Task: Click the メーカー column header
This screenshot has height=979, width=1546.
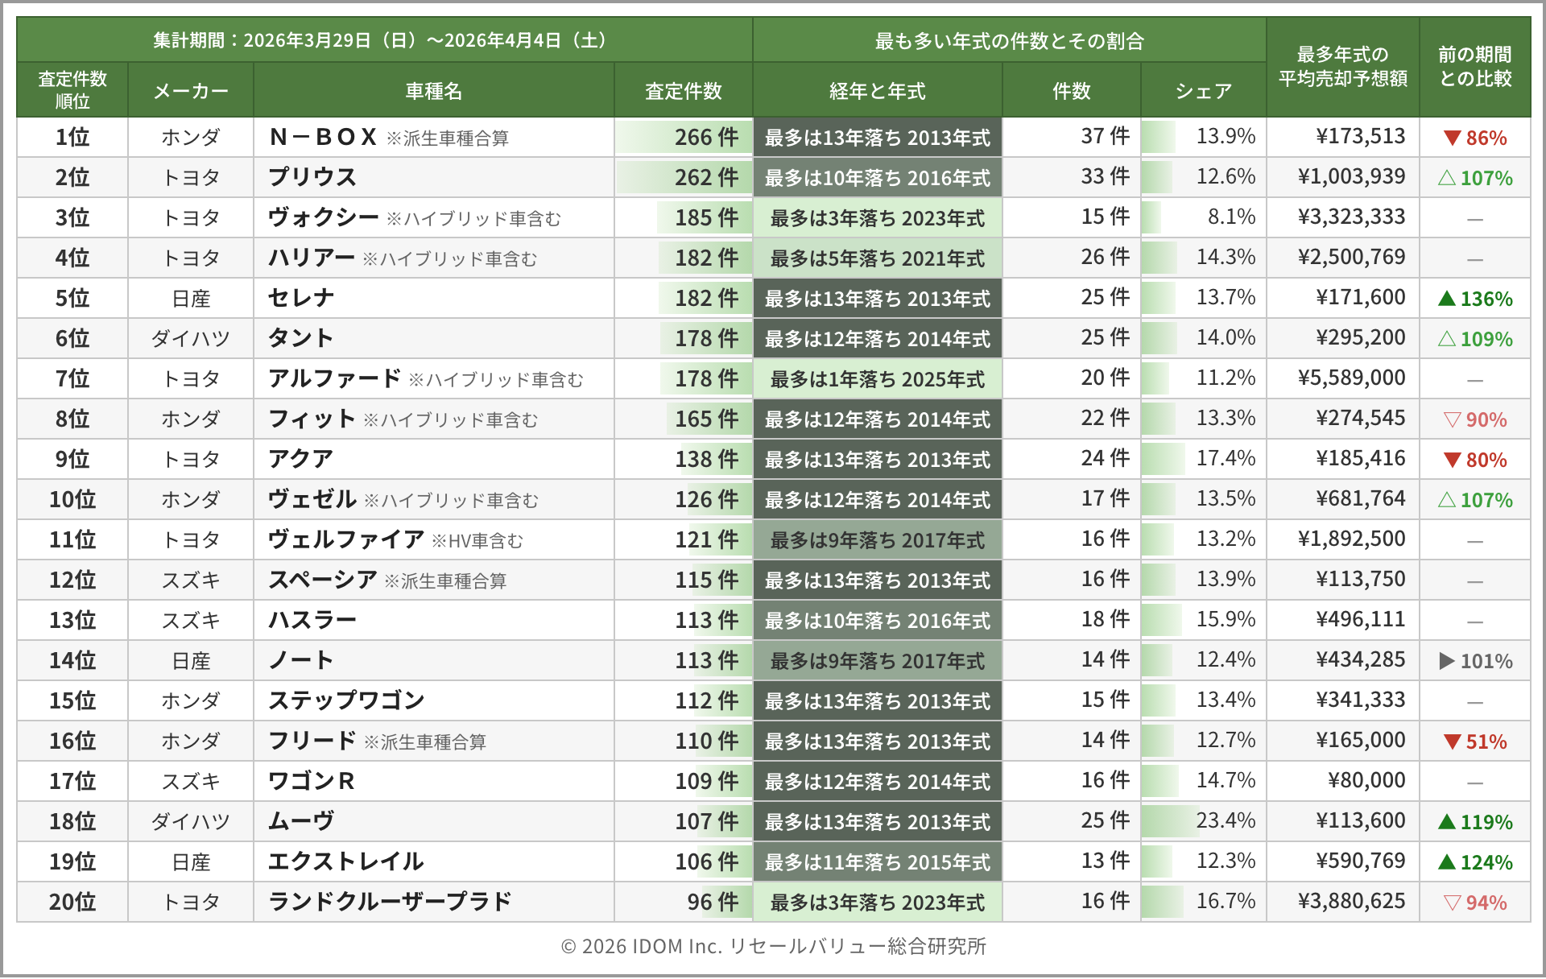Action: pos(191,91)
